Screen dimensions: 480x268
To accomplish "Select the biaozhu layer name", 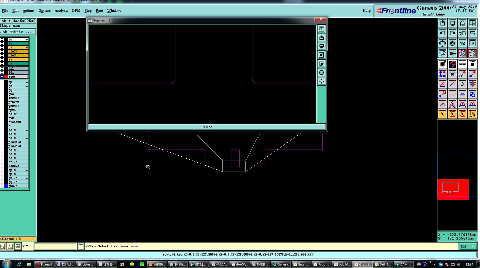I will [18, 122].
